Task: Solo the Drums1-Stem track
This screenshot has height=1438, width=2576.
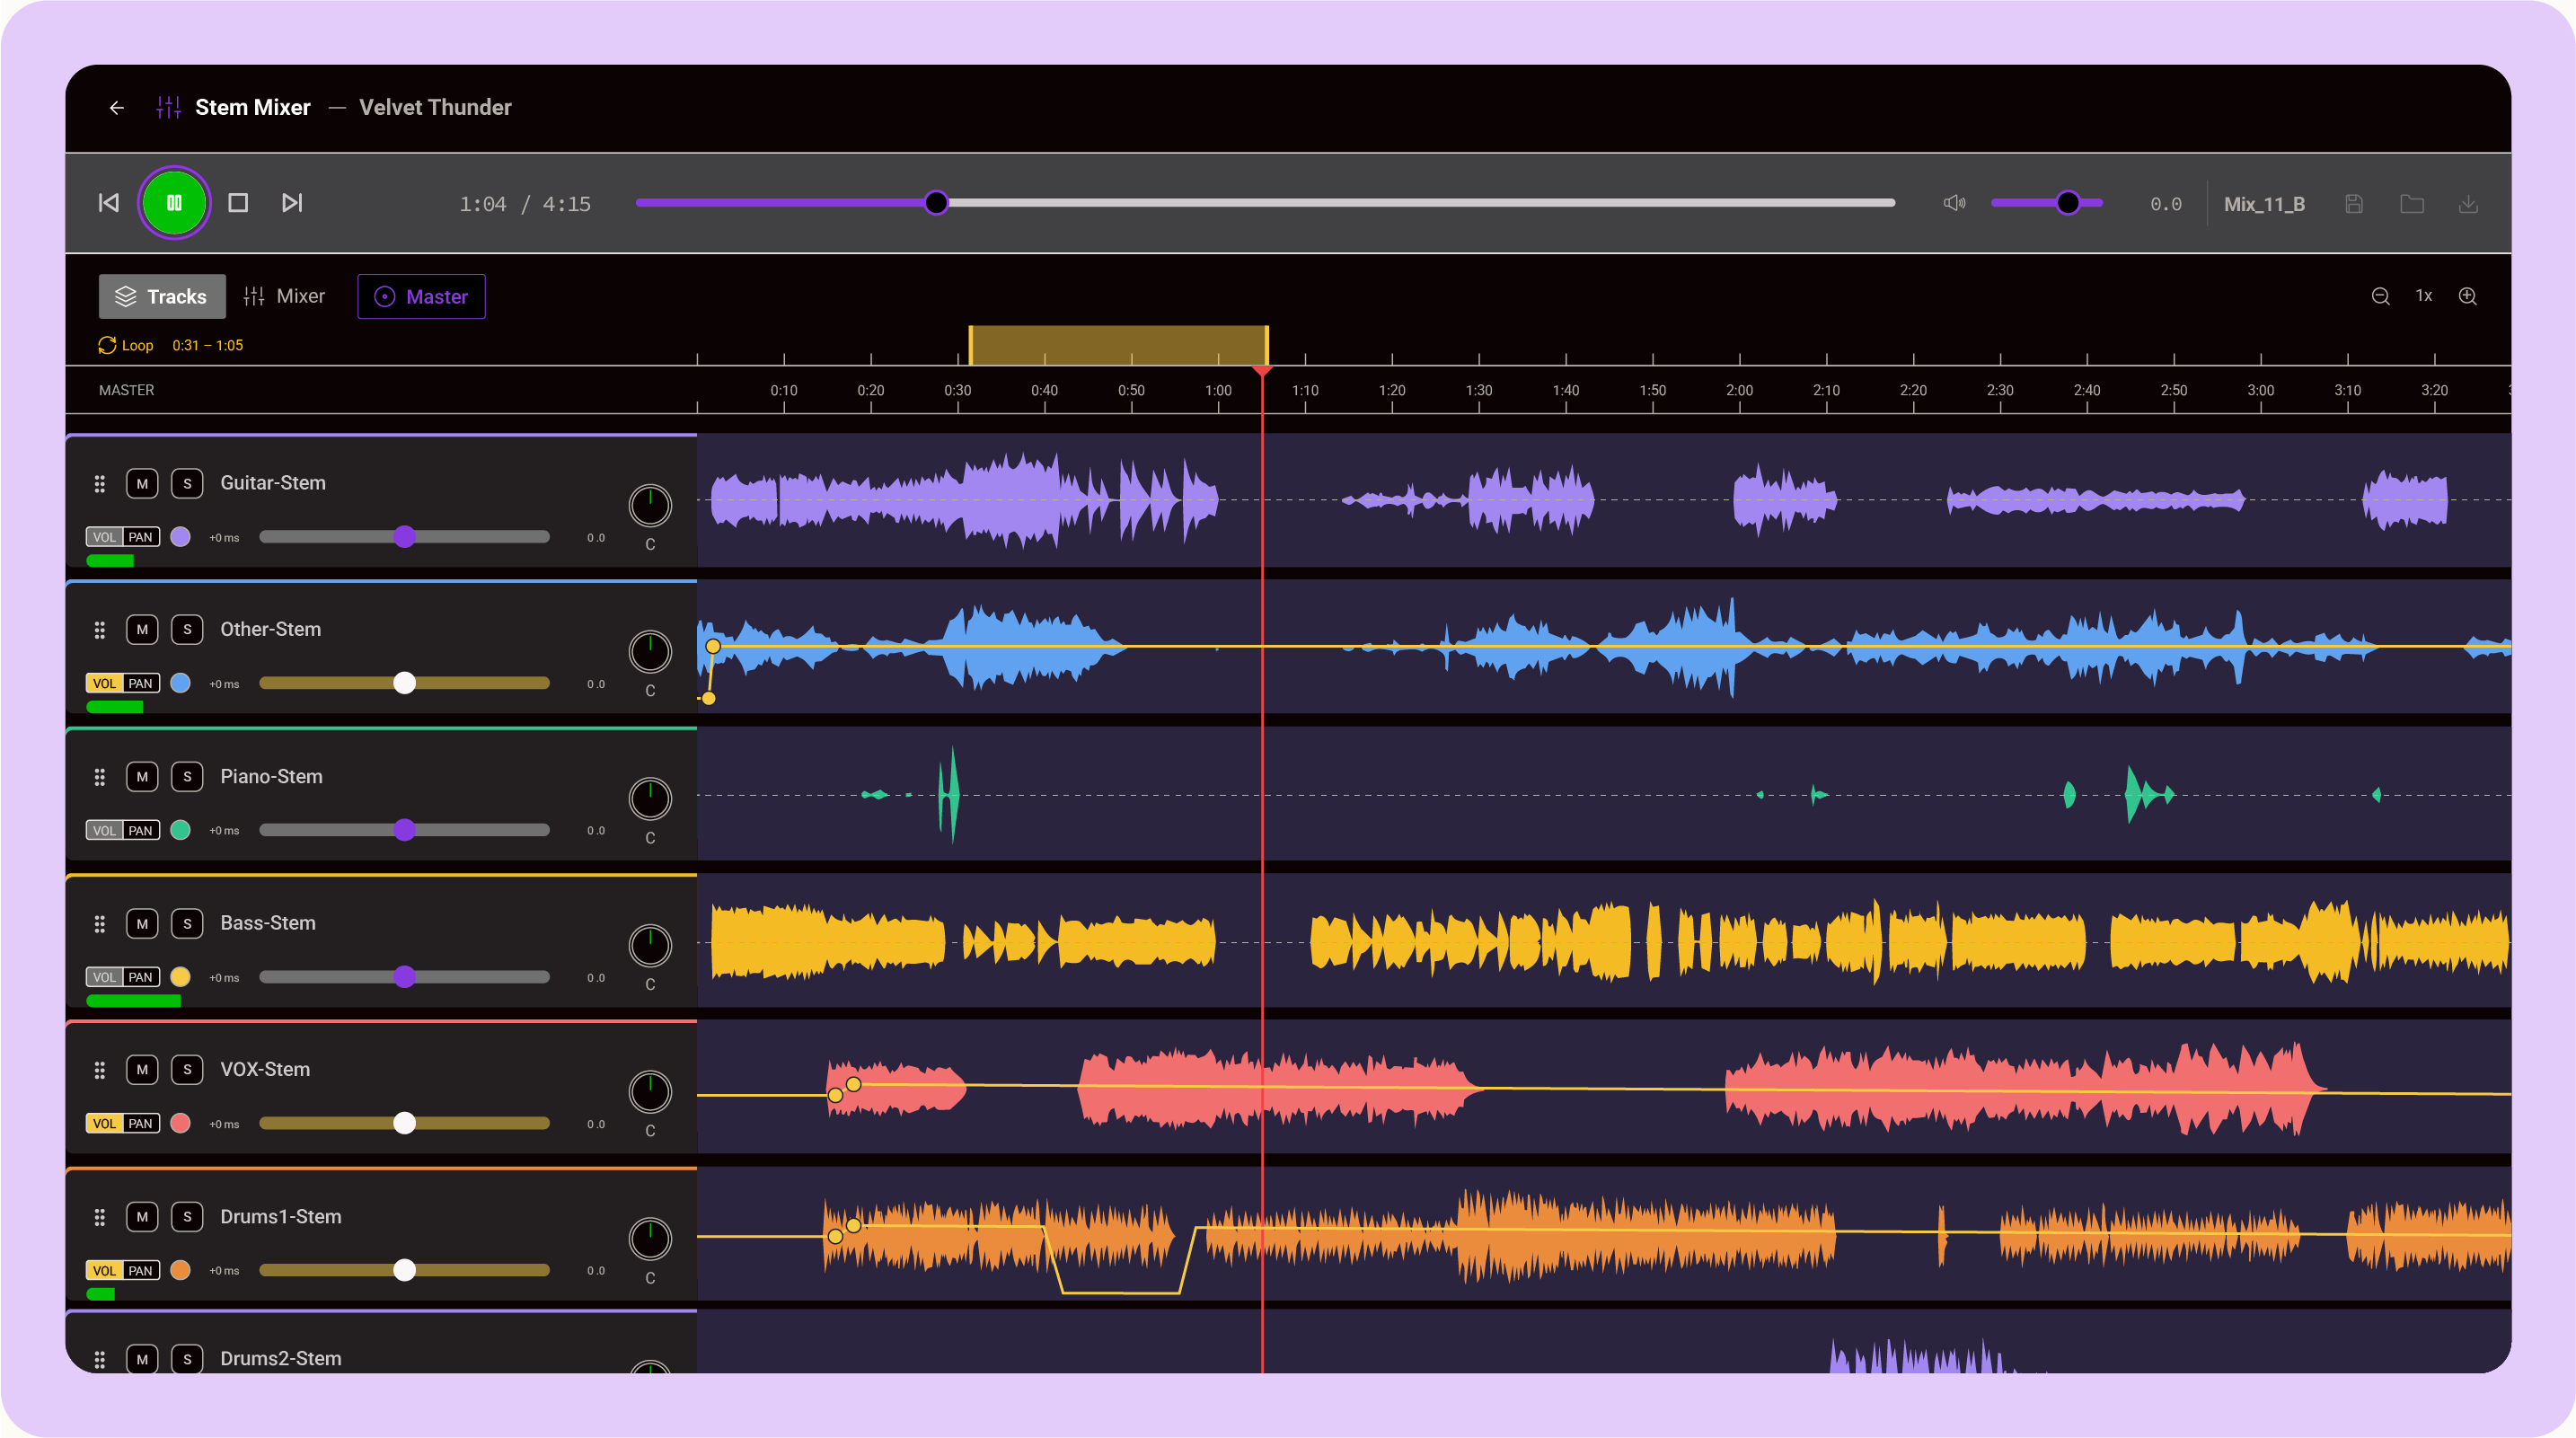Action: tap(187, 1216)
